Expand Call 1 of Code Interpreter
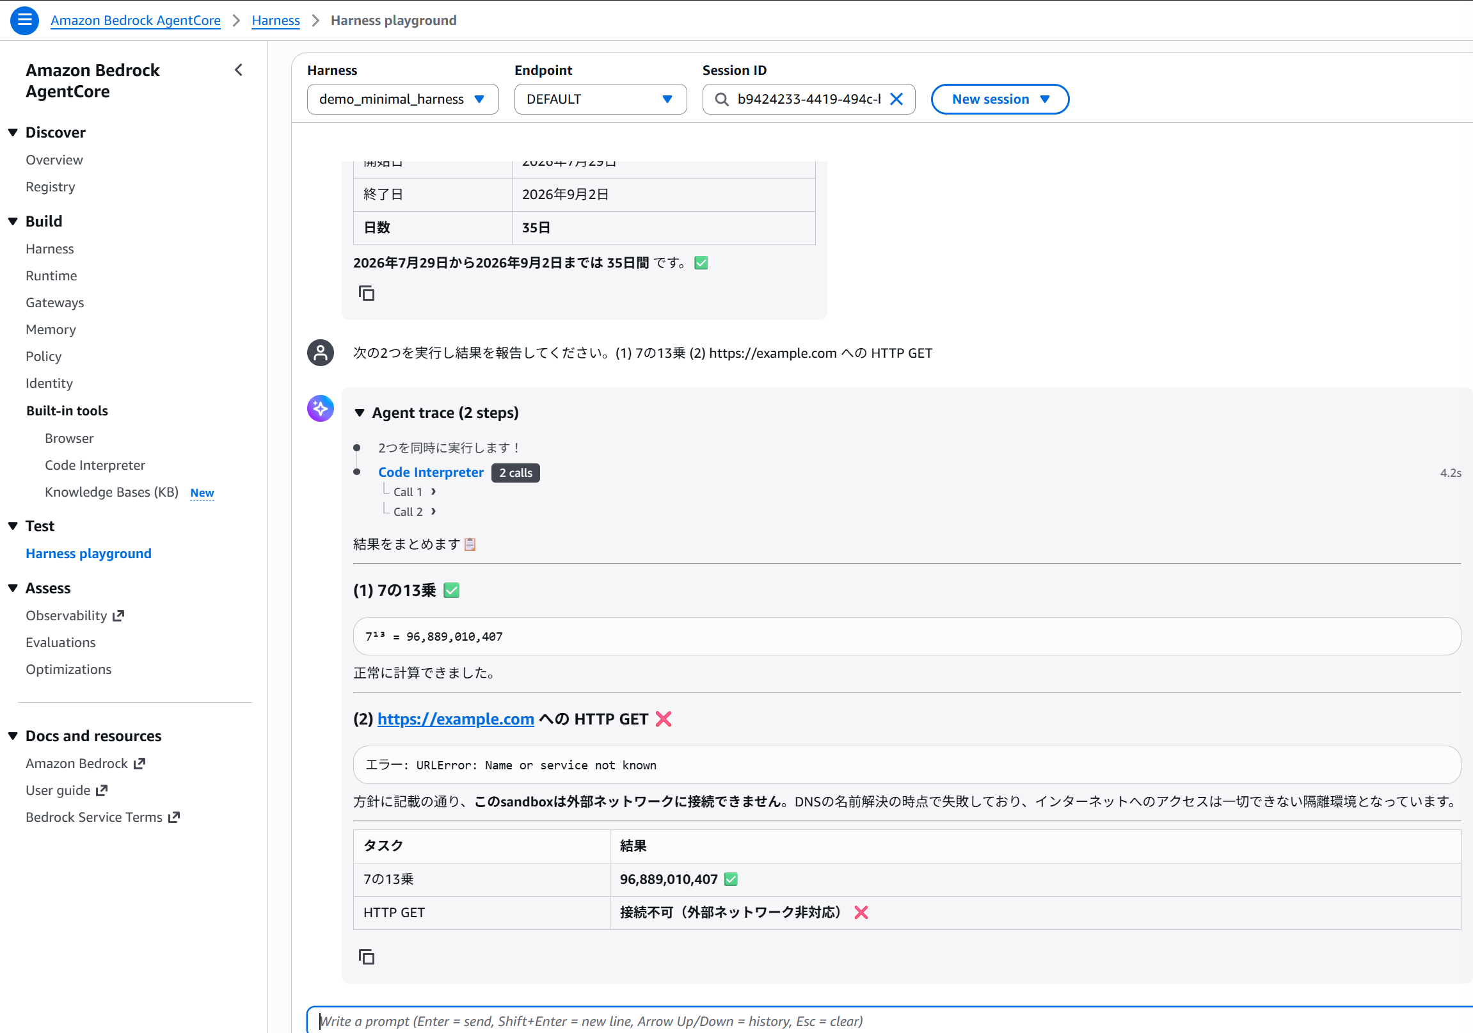1473x1033 pixels. (x=415, y=492)
